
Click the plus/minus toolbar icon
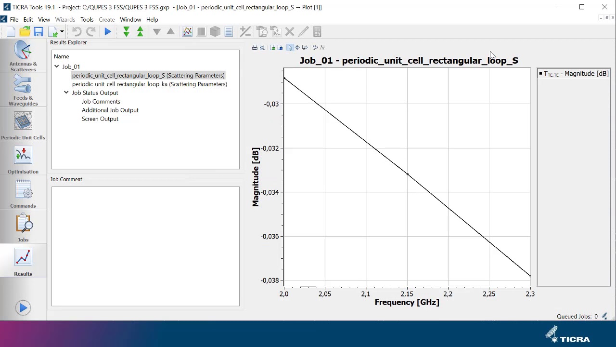245,32
